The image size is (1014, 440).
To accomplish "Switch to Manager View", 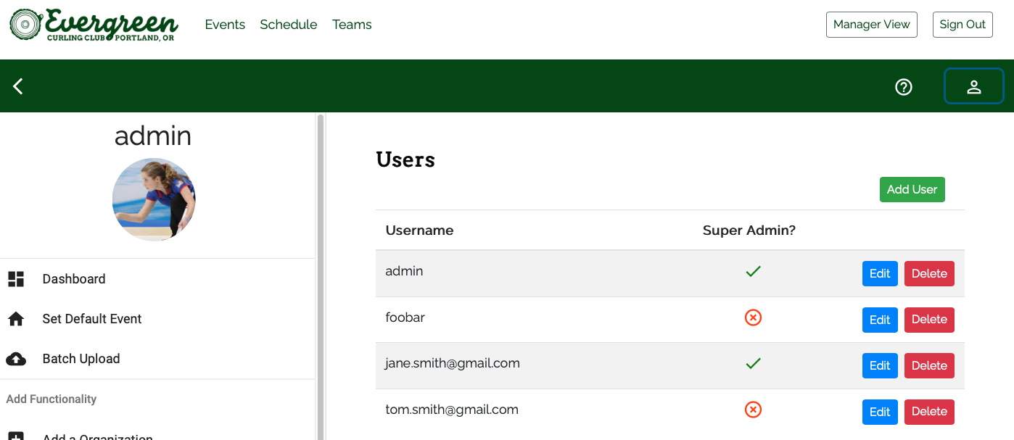I will pyautogui.click(x=871, y=24).
